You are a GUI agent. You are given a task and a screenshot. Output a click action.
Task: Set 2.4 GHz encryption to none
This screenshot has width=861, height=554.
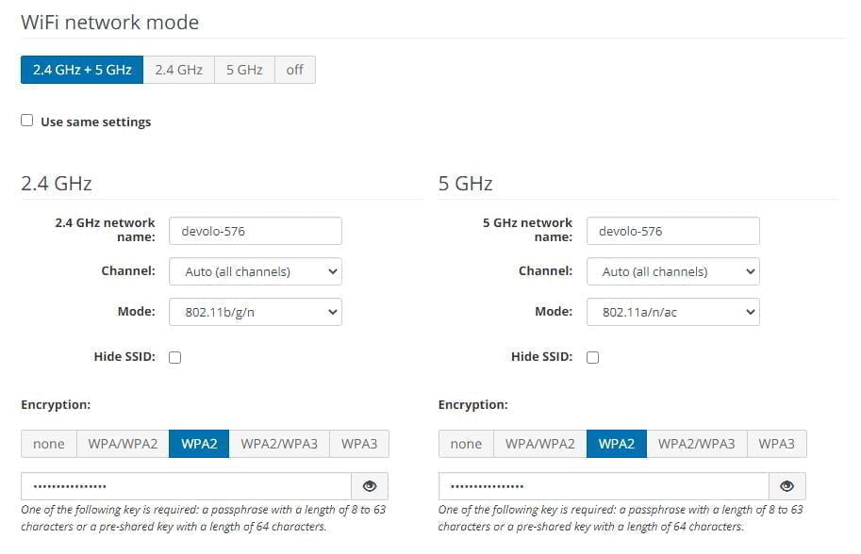(x=49, y=444)
